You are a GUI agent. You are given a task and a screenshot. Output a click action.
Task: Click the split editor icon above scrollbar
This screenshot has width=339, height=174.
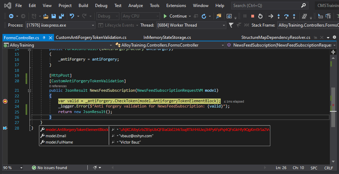pyautogui.click(x=333, y=52)
